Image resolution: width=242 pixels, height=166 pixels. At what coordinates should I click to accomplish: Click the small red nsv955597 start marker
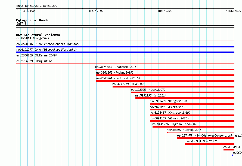[x=167, y=132]
